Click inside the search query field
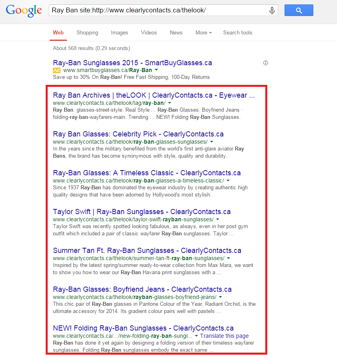The height and width of the screenshot is (355, 337). [156, 10]
